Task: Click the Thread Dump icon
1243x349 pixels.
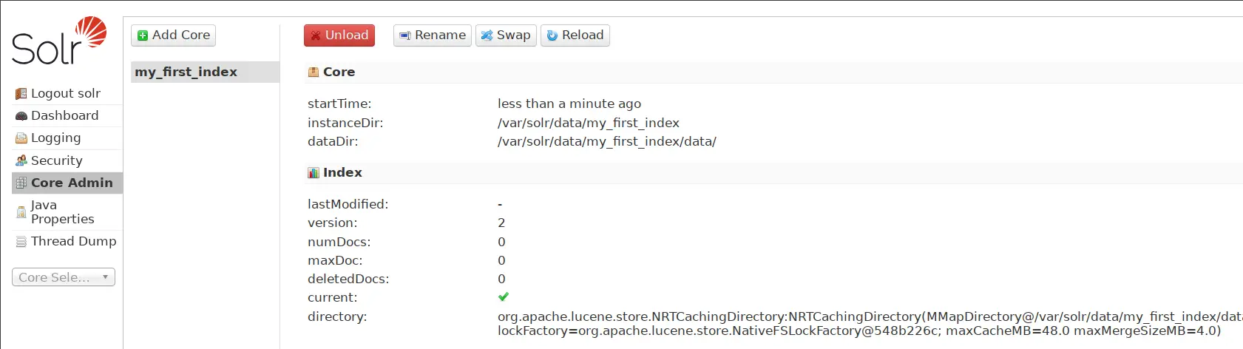Action: [x=21, y=242]
